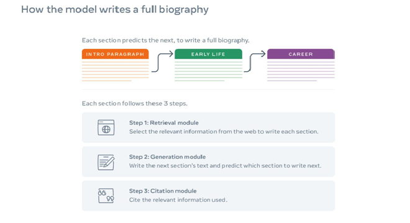This screenshot has width=410, height=223.
Task: Click the 'Each section predicts the next' caption
Action: pyautogui.click(x=165, y=40)
